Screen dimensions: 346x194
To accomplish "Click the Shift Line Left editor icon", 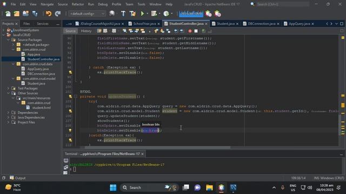I will pyautogui.click(x=176, y=31).
